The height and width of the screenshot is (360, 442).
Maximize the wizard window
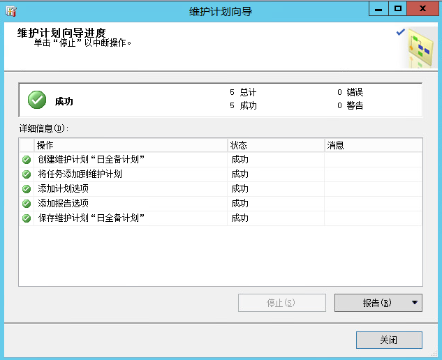click(398, 8)
